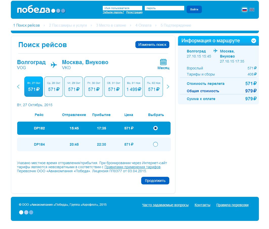The width and height of the screenshot is (269, 229).
Task: Click the Волгоград VOG origin heading
Action: (x=31, y=64)
